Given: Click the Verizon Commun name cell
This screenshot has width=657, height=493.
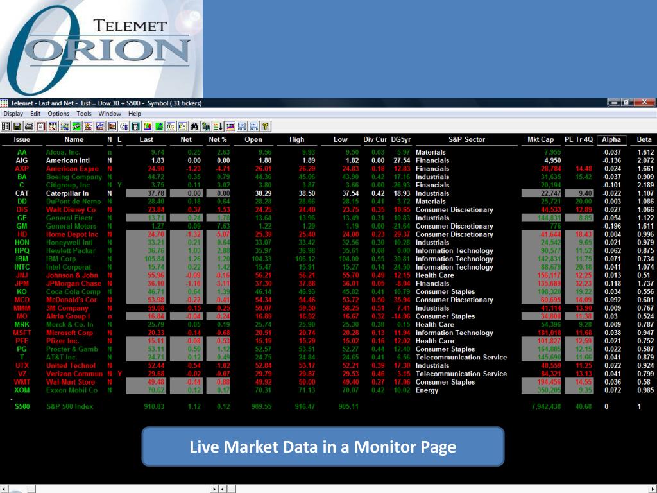Looking at the screenshot, I should [x=74, y=374].
